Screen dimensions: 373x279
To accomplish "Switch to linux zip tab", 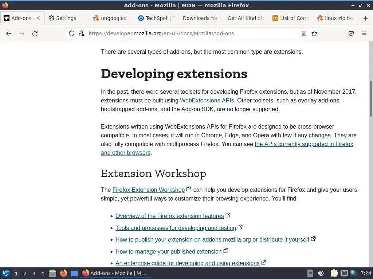I will pyautogui.click(x=336, y=18).
